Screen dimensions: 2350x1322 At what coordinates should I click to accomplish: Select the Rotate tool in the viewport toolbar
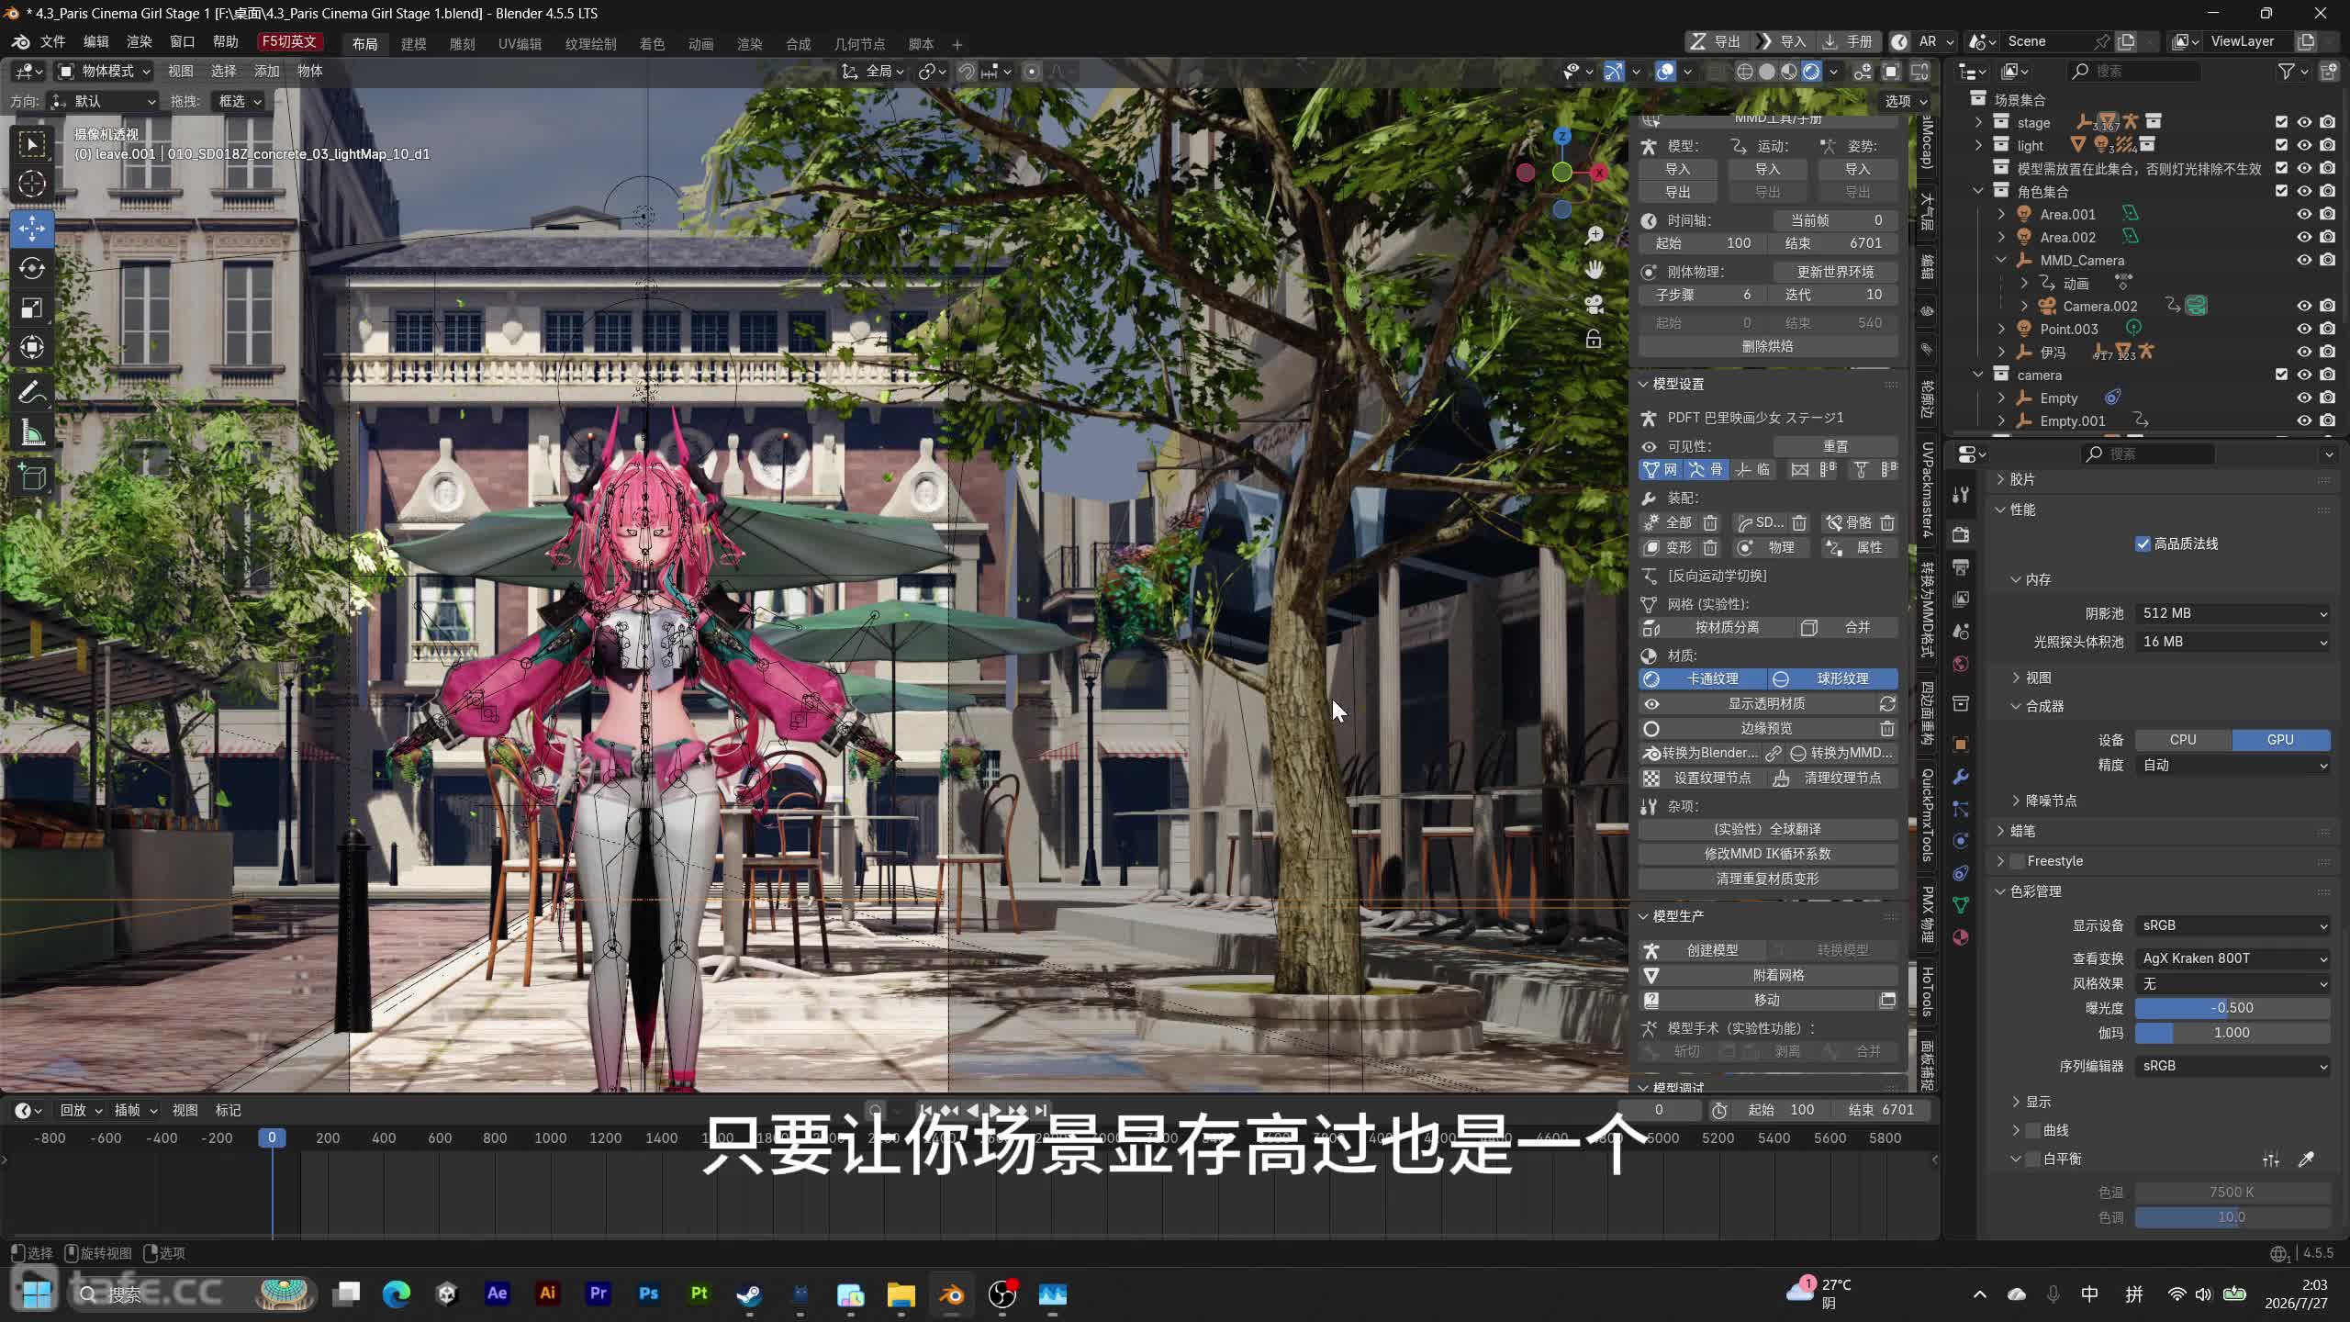[32, 268]
